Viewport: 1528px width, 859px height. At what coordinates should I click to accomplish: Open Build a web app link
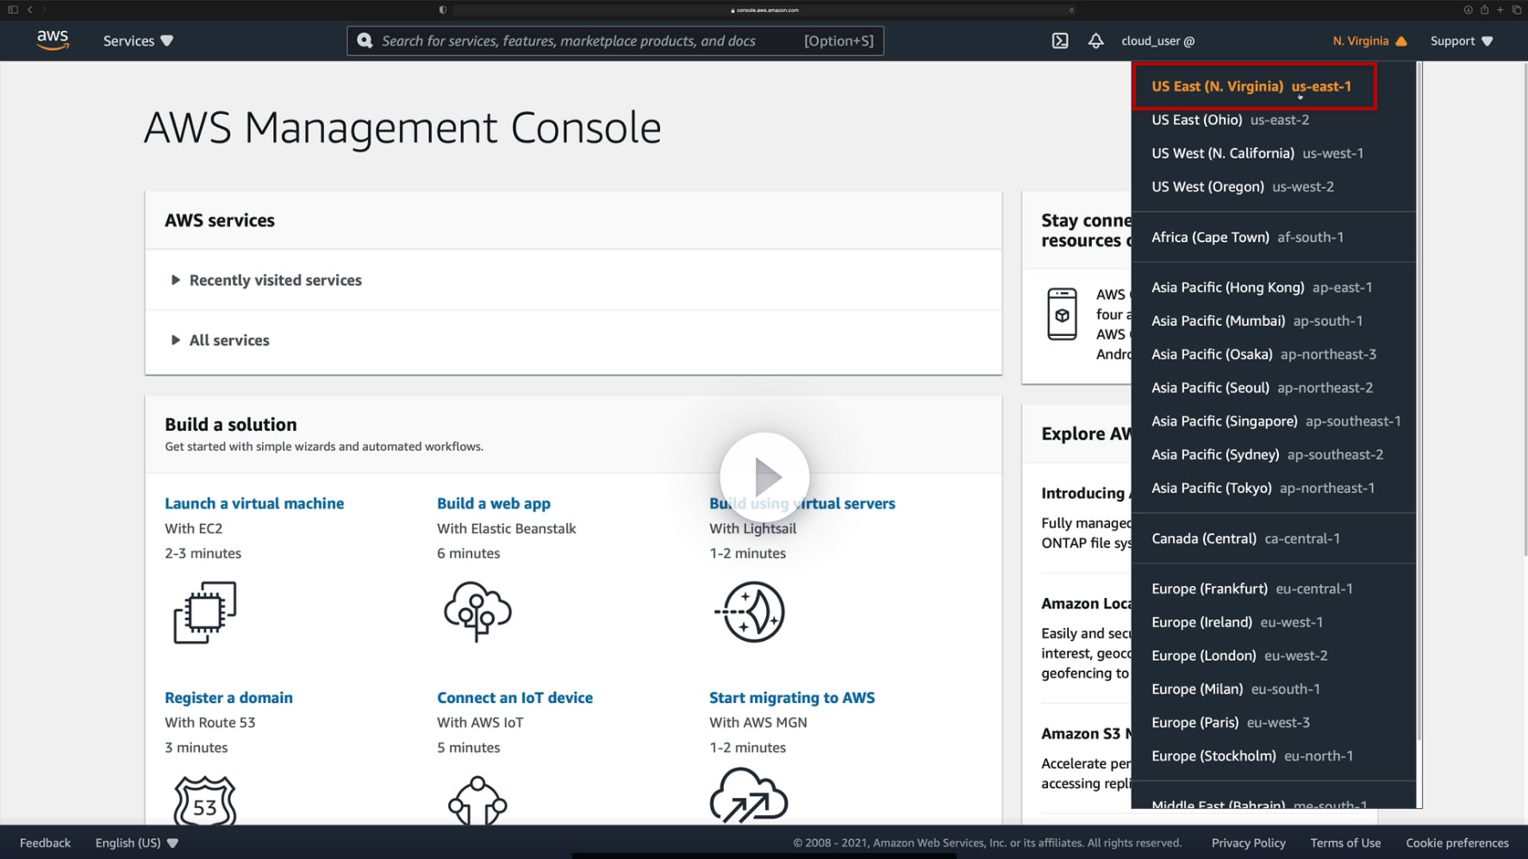(494, 503)
